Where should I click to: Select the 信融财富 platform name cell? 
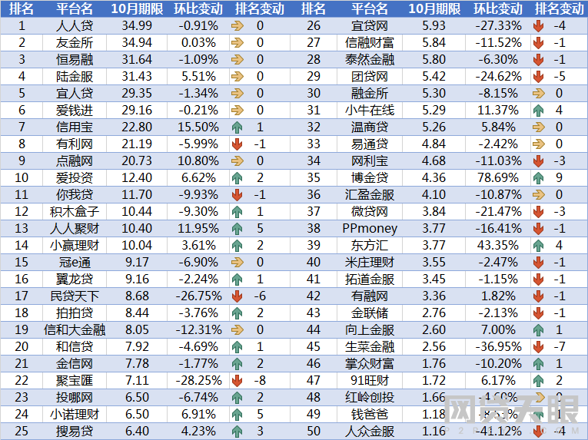coord(370,43)
